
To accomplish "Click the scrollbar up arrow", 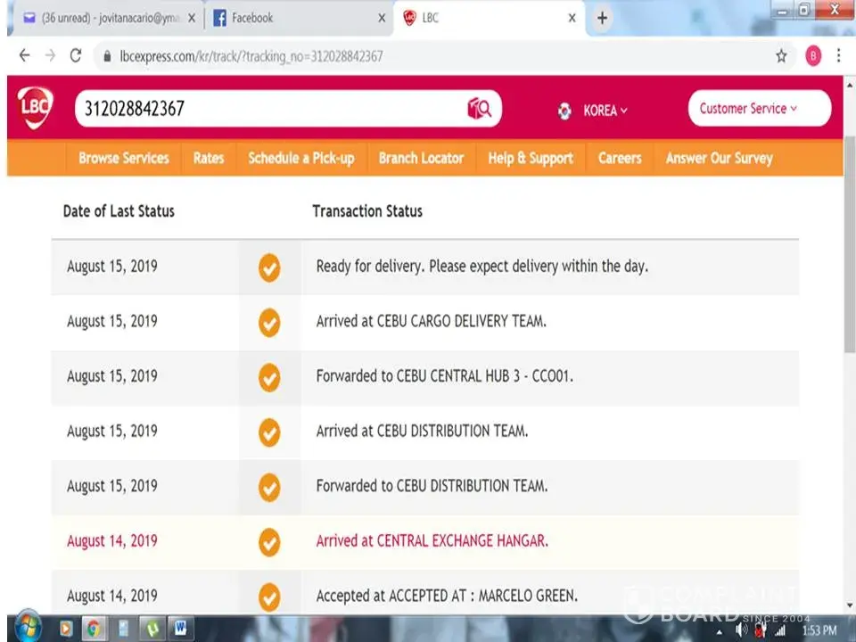I will [x=850, y=86].
